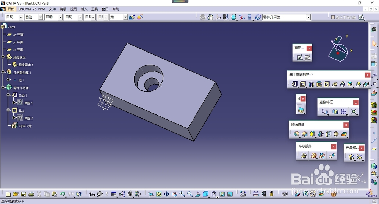Pick the Rectangular Pattern tool
This screenshot has width=379, height=204.
343,111
